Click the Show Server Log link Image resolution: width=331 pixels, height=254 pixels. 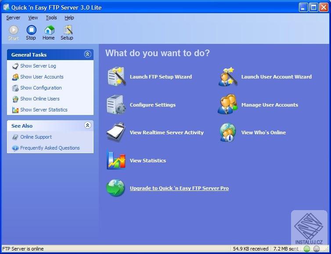click(x=38, y=66)
